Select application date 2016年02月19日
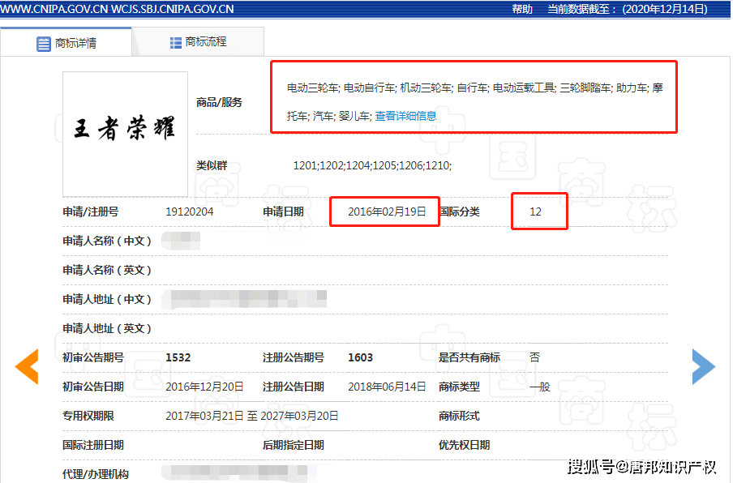 pyautogui.click(x=387, y=212)
